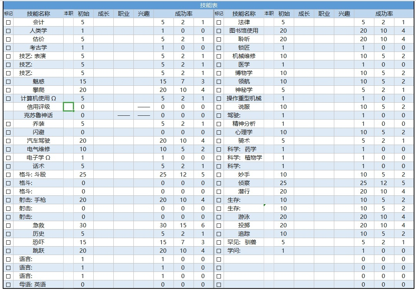Click the 说服 skill cell

click(244, 107)
